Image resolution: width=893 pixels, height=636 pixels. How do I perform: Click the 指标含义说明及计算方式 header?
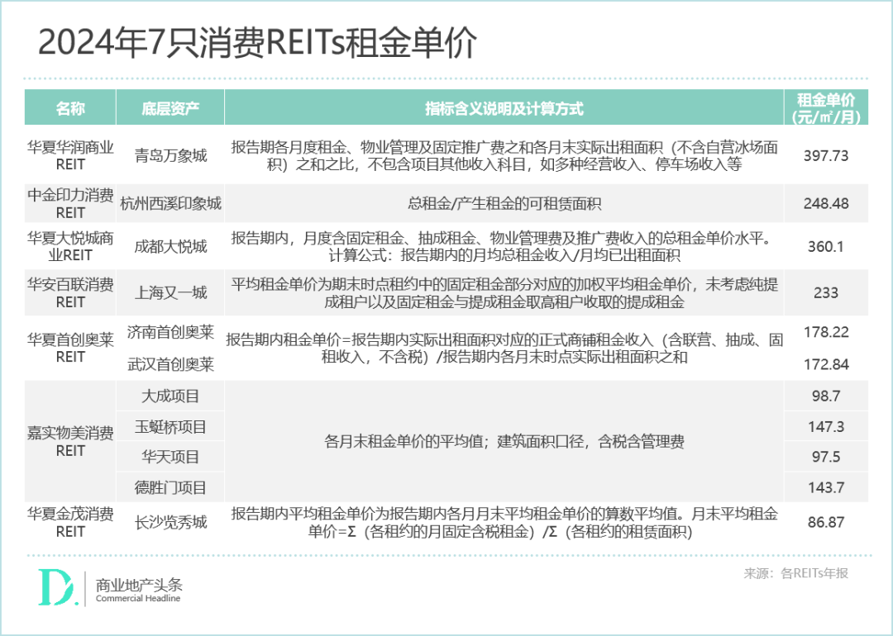click(504, 107)
